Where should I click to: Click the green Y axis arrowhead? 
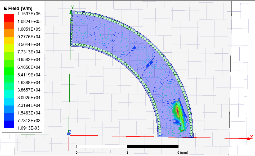coord(71,12)
